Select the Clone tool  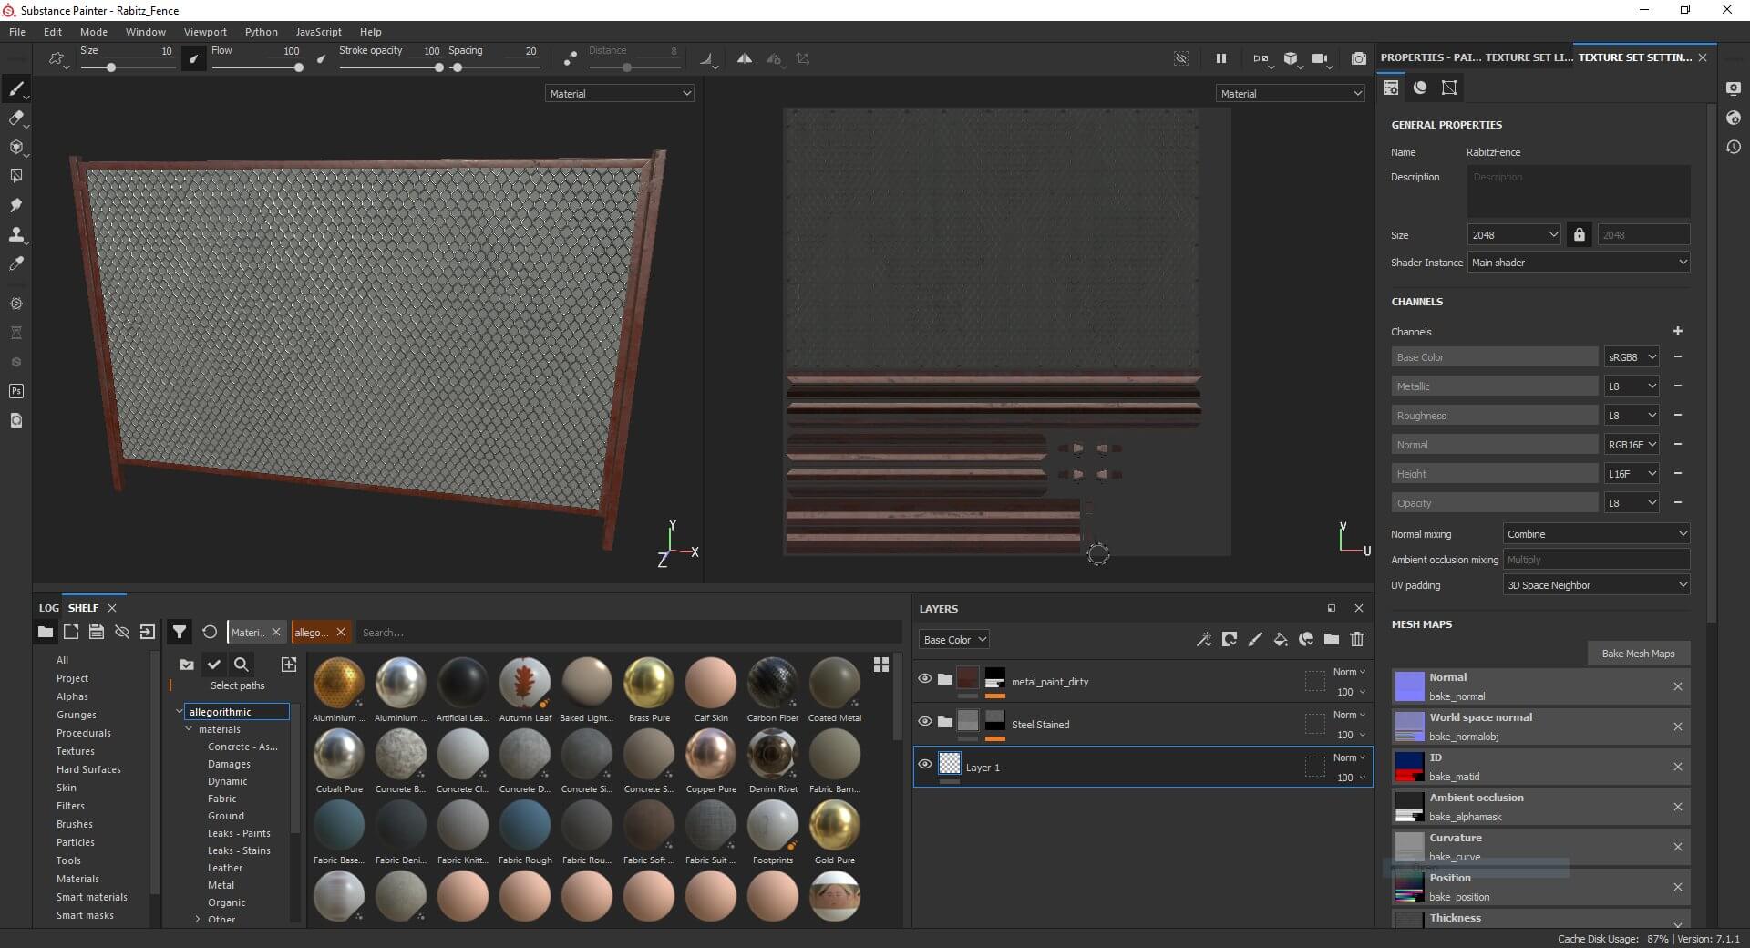click(x=15, y=234)
